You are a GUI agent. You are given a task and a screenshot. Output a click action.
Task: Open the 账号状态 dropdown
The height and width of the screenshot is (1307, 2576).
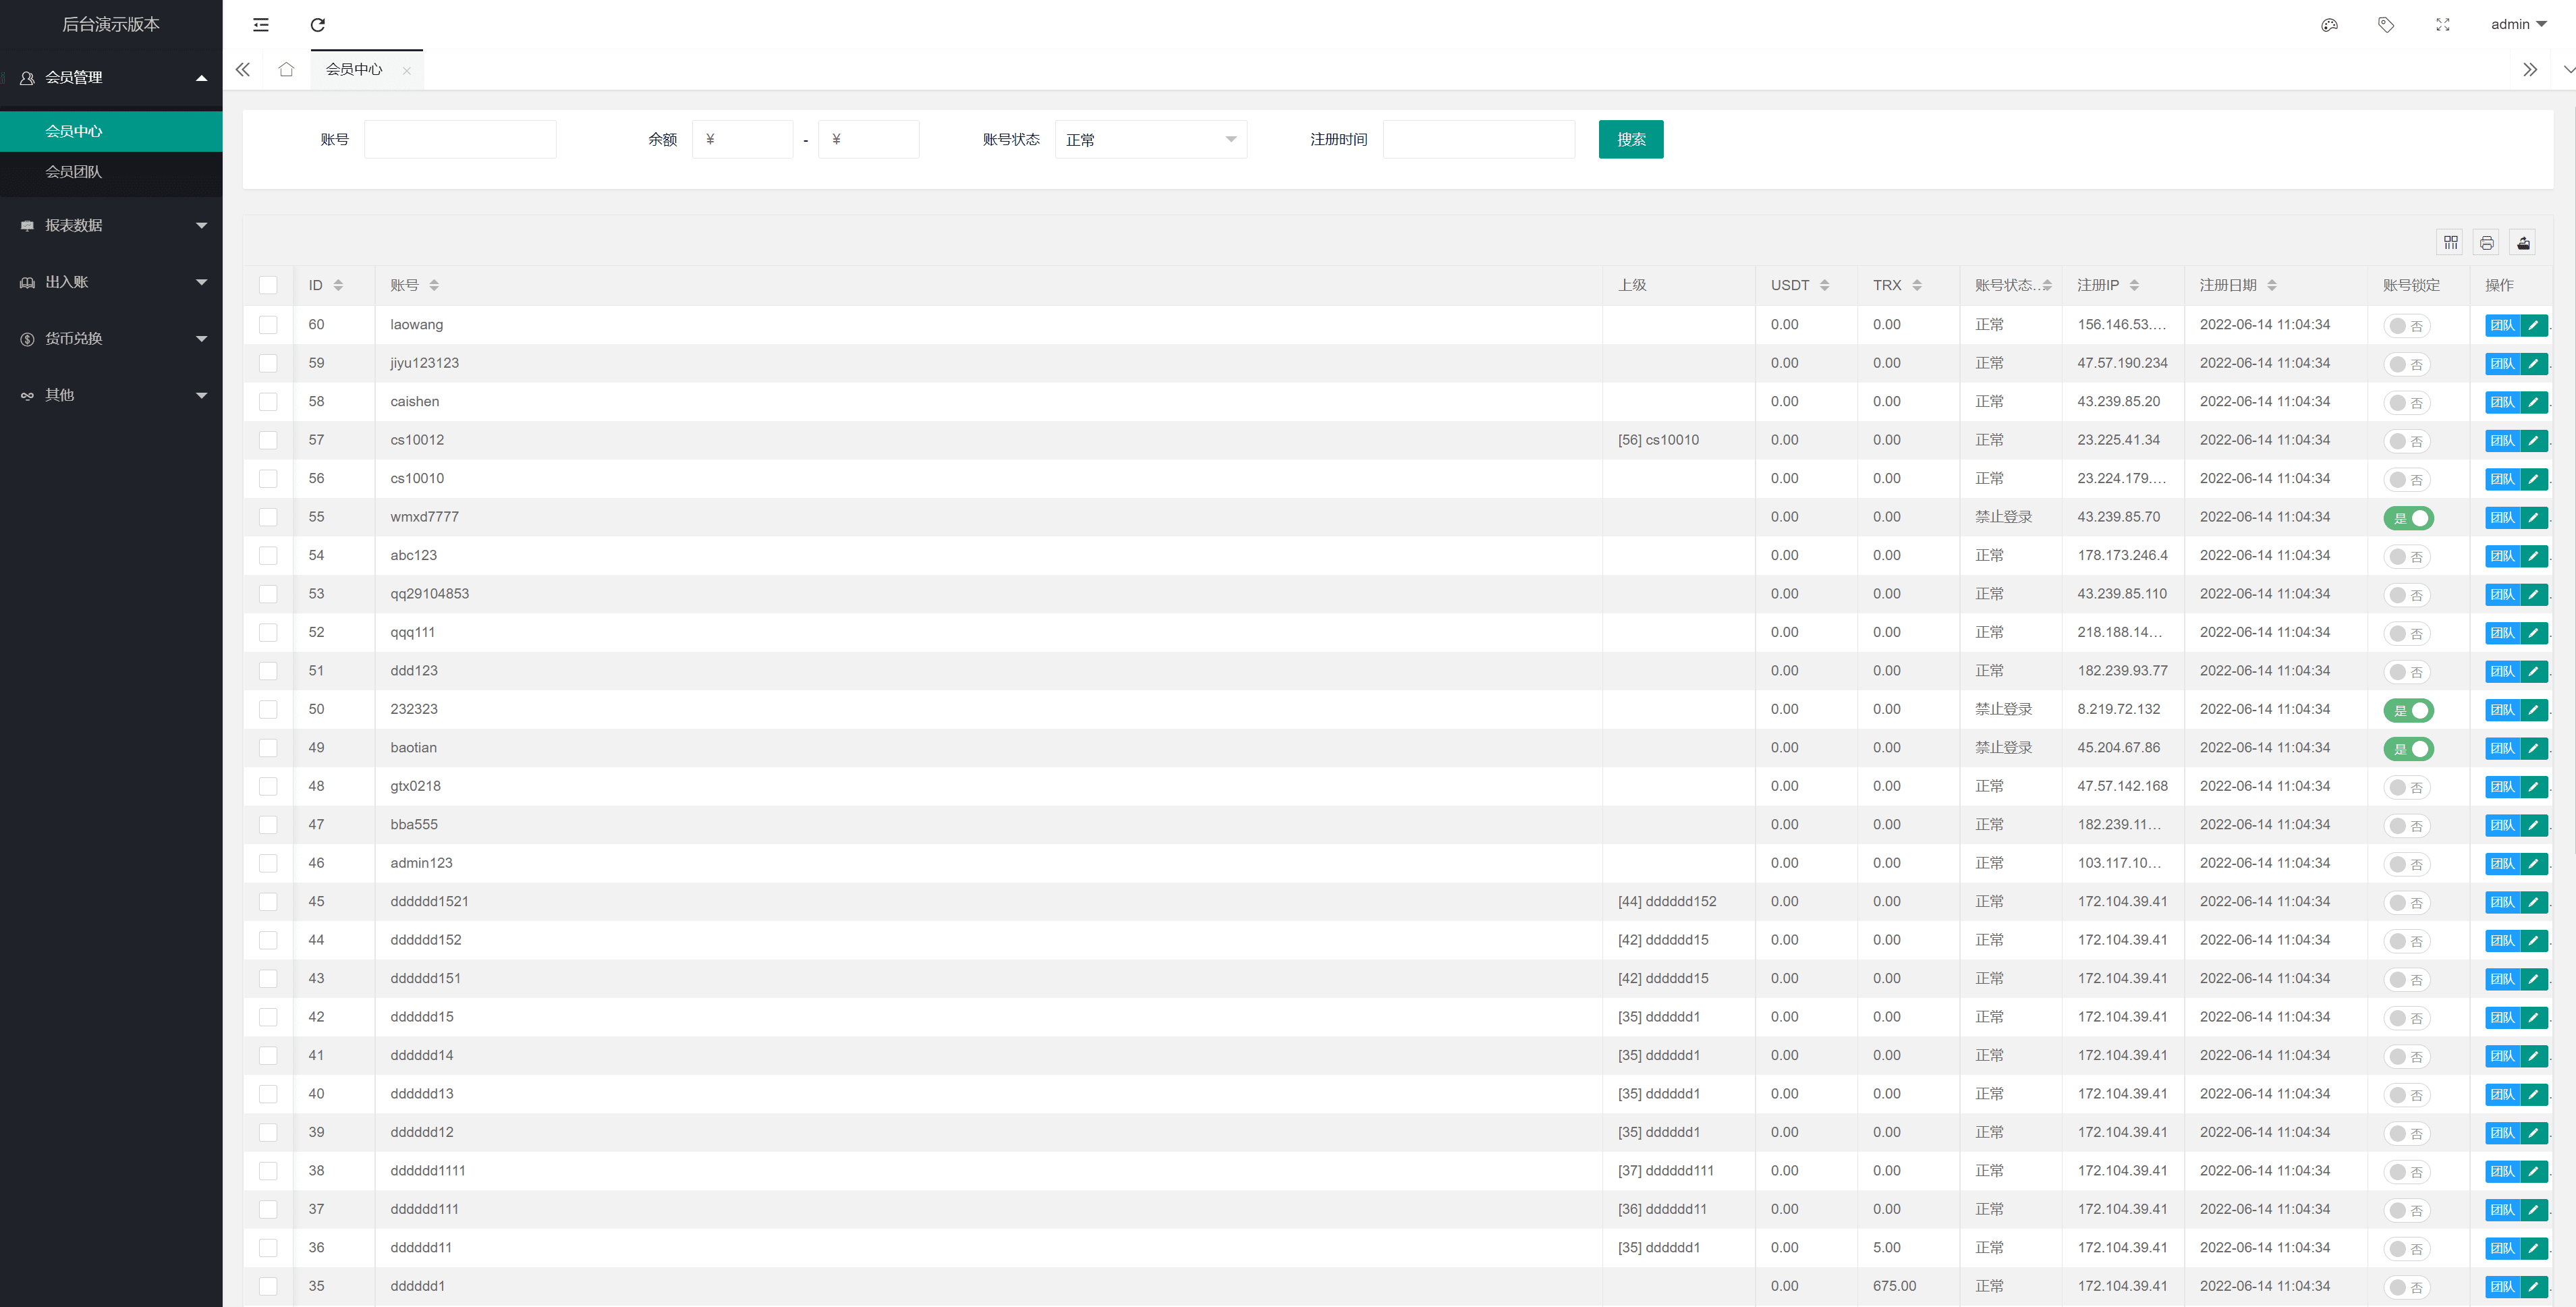(1150, 140)
